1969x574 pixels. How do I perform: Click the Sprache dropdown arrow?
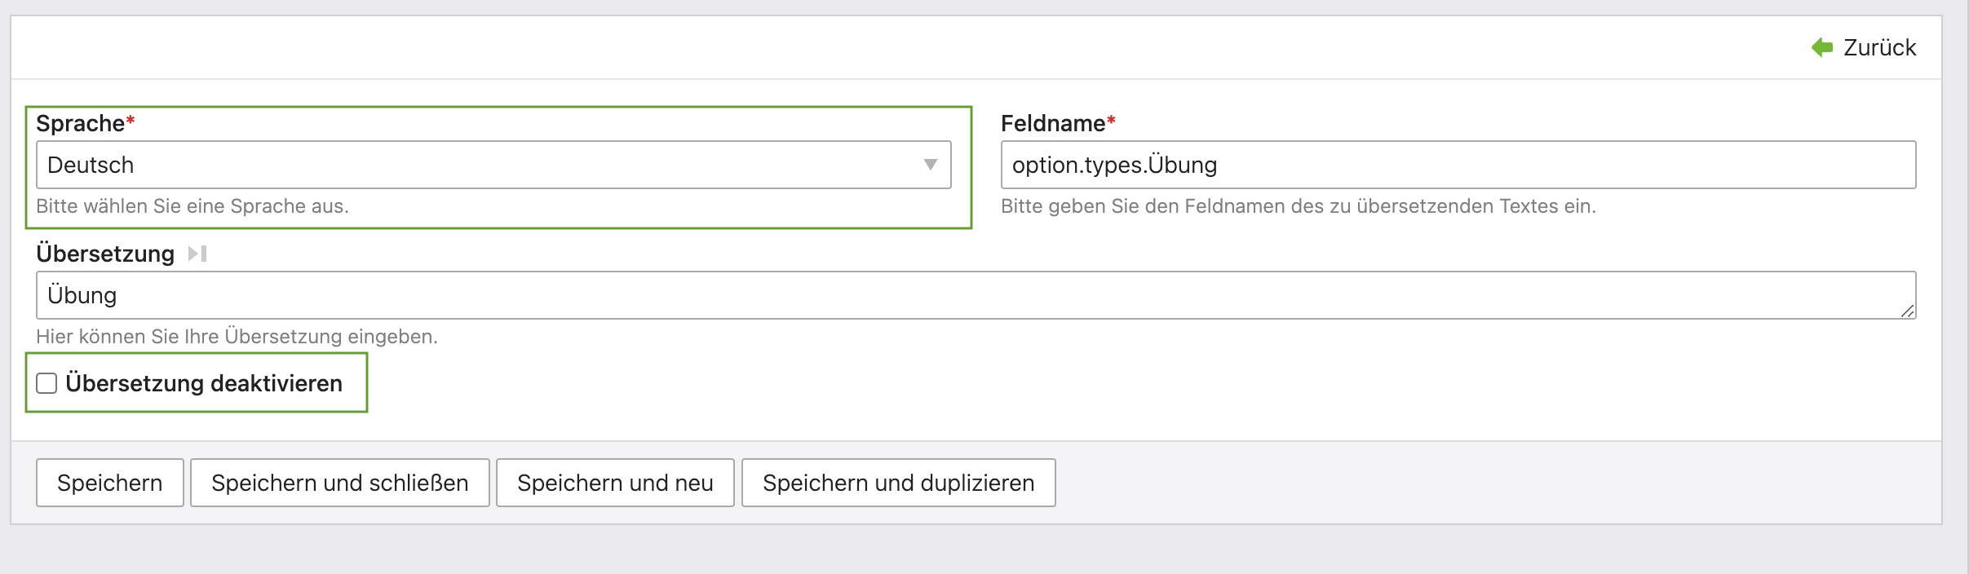[930, 165]
